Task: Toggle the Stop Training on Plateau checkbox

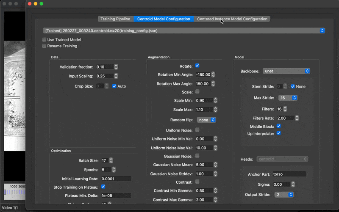Action: click(x=103, y=187)
